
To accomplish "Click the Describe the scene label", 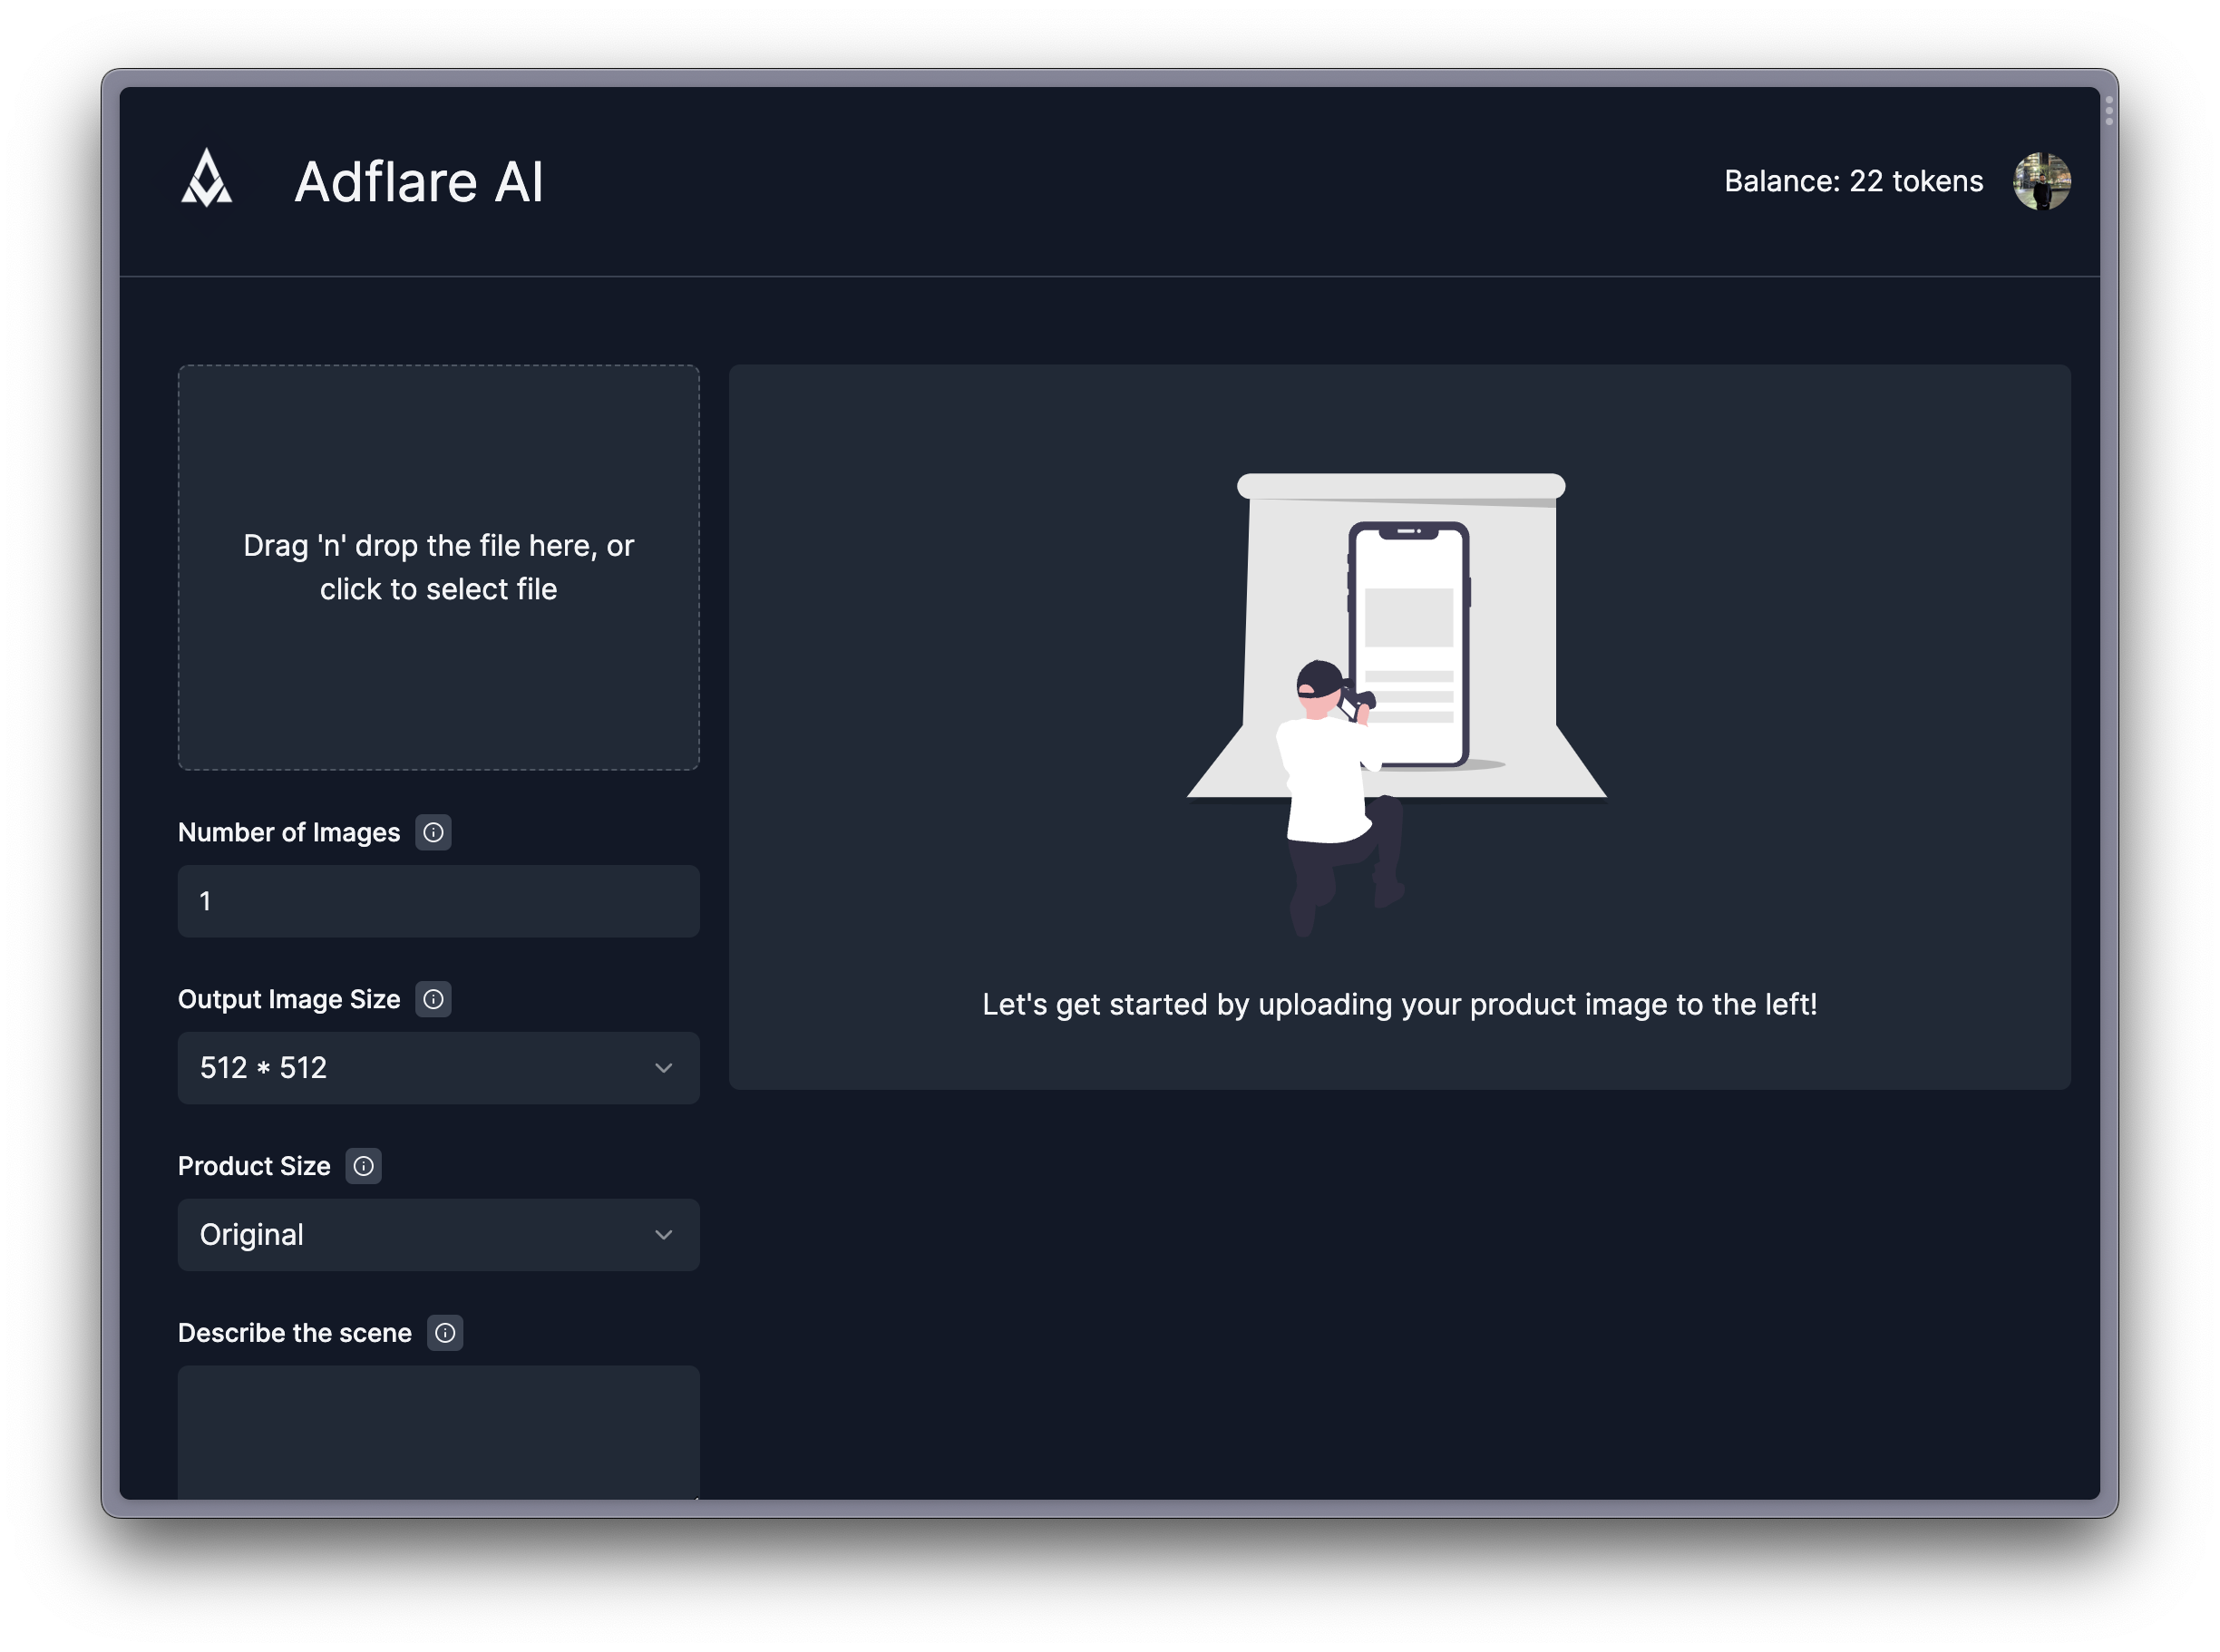I will 295,1333.
